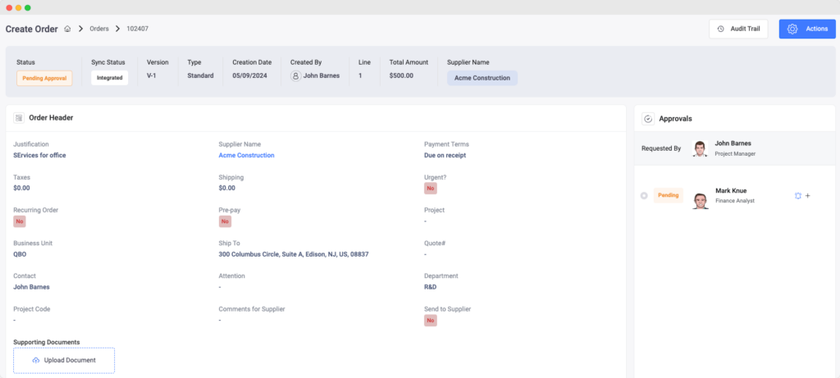Navigate to Orders in the breadcrumb

point(99,29)
